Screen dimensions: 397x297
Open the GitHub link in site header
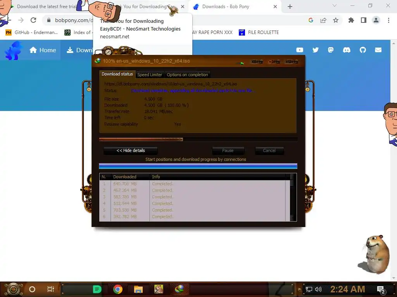pos(363,50)
